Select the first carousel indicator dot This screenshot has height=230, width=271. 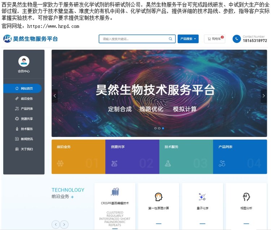155,128
